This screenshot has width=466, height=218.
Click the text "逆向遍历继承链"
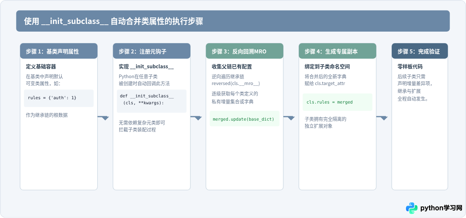click(228, 77)
